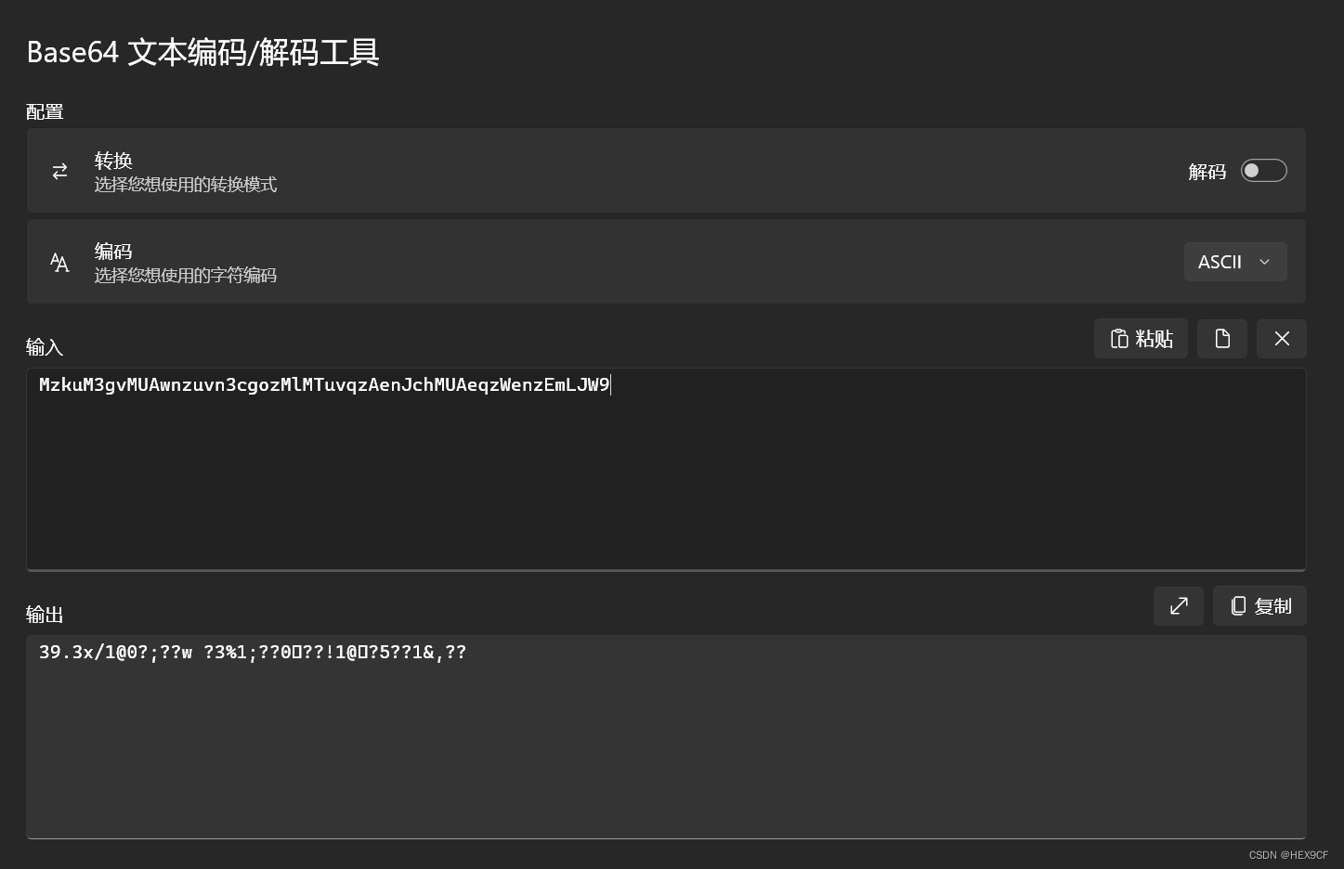The width and height of the screenshot is (1344, 869).
Task: Click the Base64 string in the input
Action: 323,384
